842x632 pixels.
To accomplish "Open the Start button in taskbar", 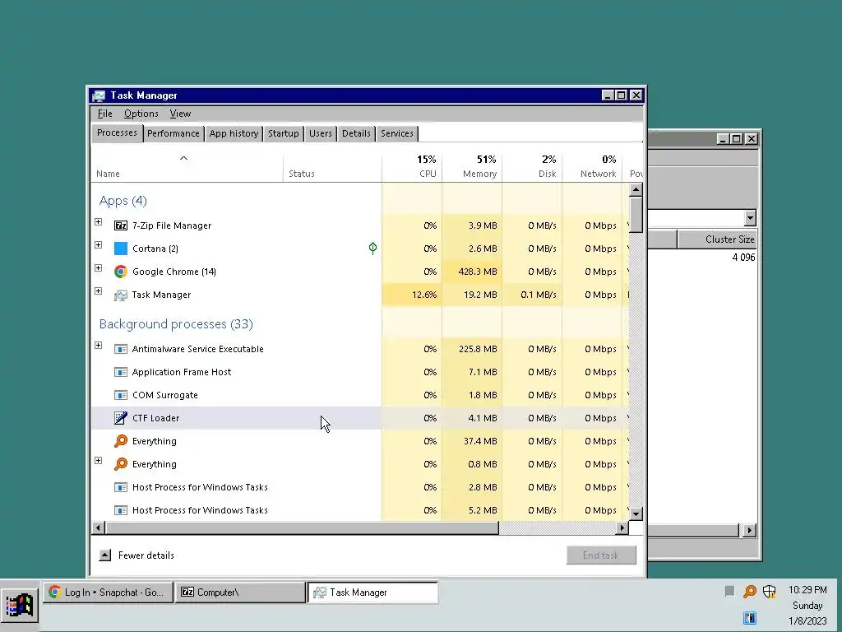I will 20,606.
